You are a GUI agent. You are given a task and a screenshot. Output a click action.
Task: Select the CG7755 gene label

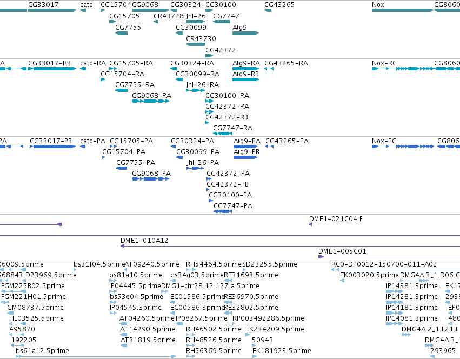128,27
